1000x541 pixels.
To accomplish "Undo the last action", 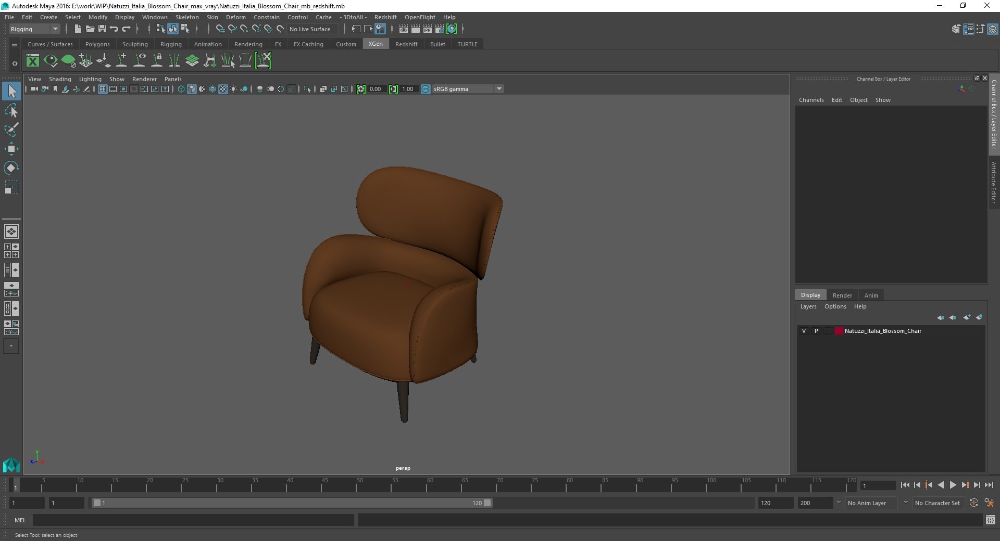I will coord(114,29).
